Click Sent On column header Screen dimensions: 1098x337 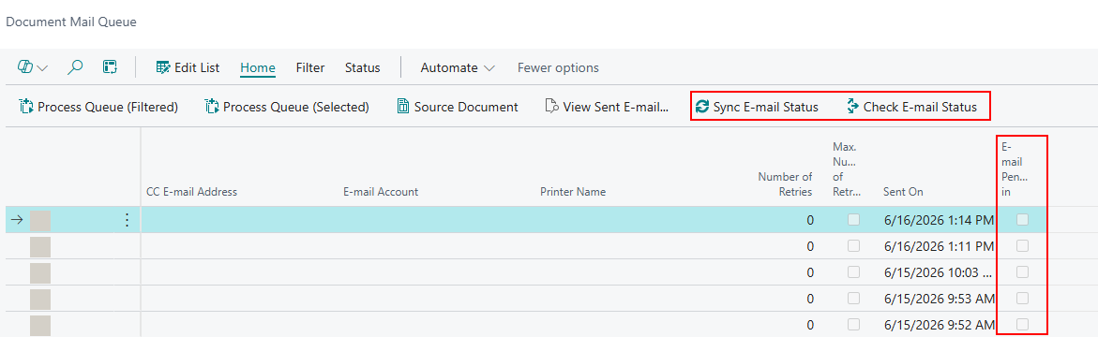[903, 192]
